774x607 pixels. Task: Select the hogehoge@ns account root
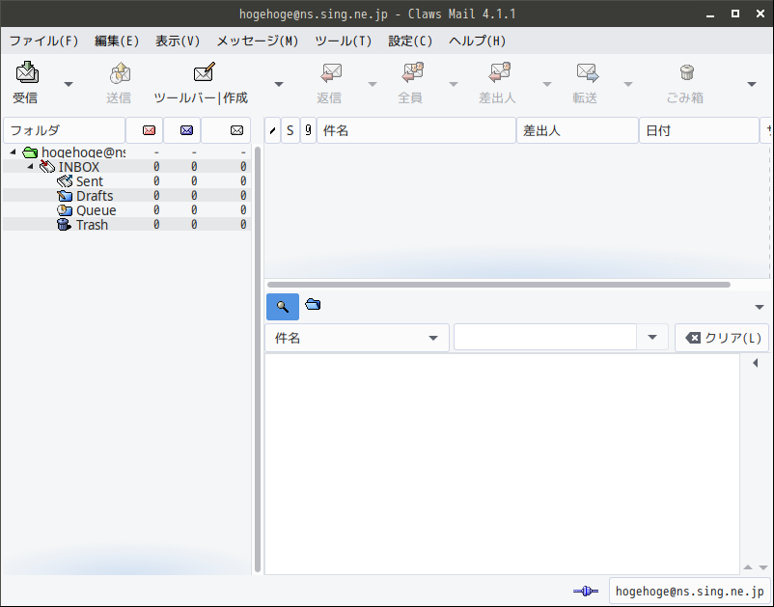[126, 152]
